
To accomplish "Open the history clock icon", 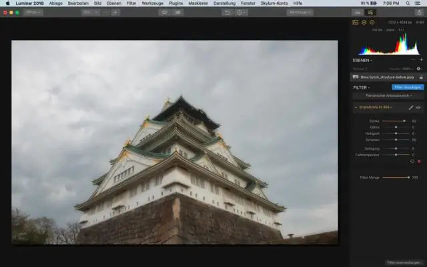I will [x=241, y=12].
